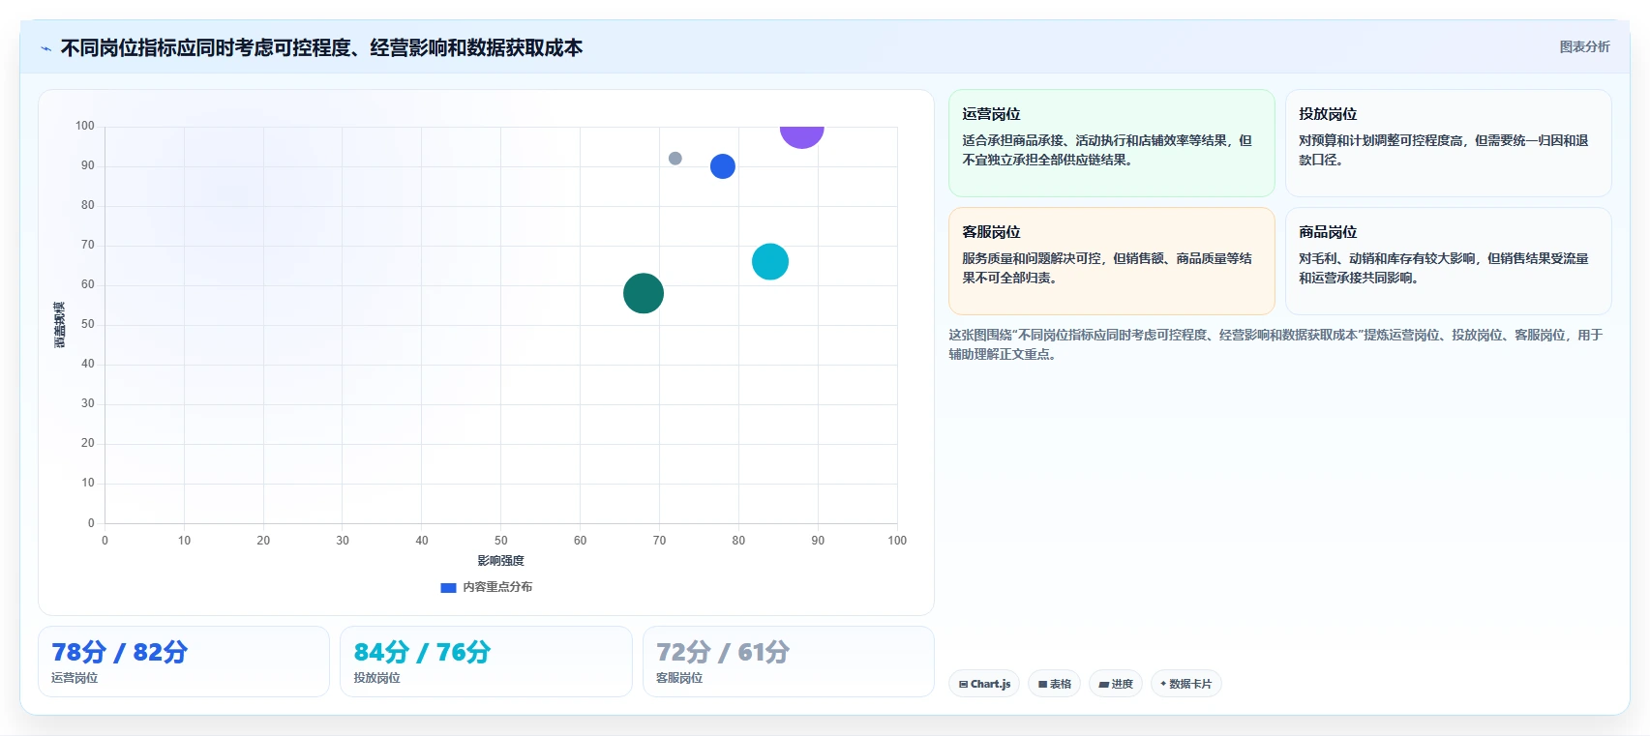Click the 72分 / 61分 score card
This screenshot has height=736, width=1650.
point(789,662)
